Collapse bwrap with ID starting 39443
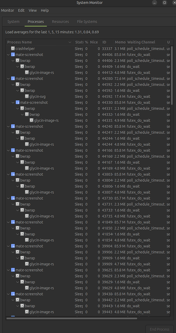176x333 pixels. [x=18, y=306]
